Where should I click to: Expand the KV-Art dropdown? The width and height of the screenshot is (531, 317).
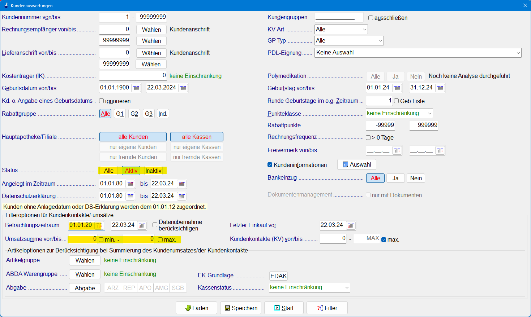pos(364,30)
